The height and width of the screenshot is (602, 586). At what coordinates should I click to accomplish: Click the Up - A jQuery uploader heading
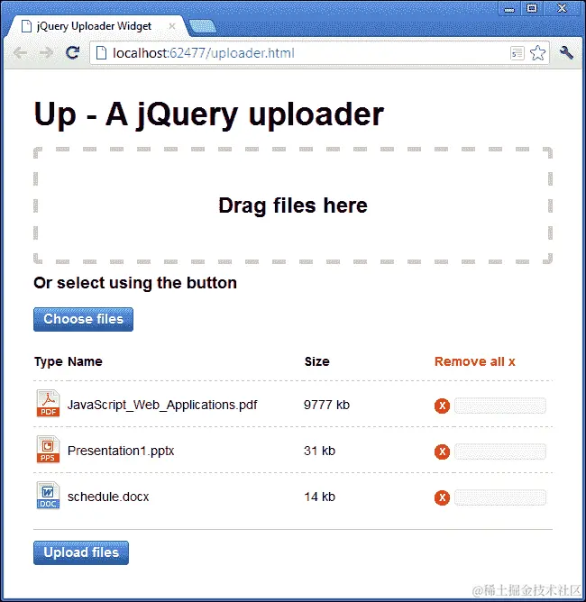(209, 114)
